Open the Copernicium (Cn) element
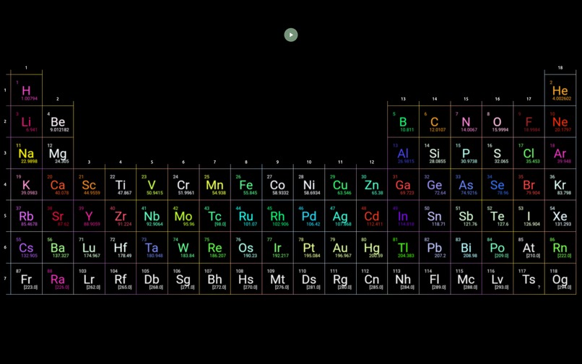The width and height of the screenshot is (582, 364). [372, 279]
